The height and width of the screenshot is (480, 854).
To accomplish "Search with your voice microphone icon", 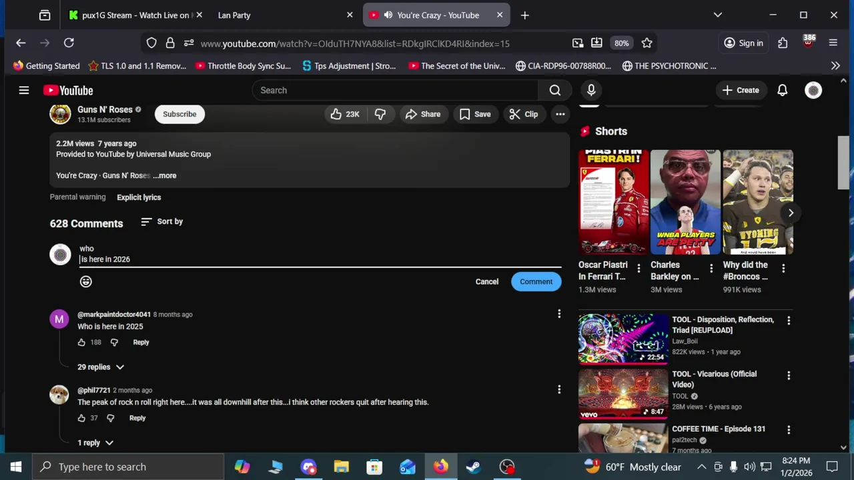I will click(x=591, y=90).
